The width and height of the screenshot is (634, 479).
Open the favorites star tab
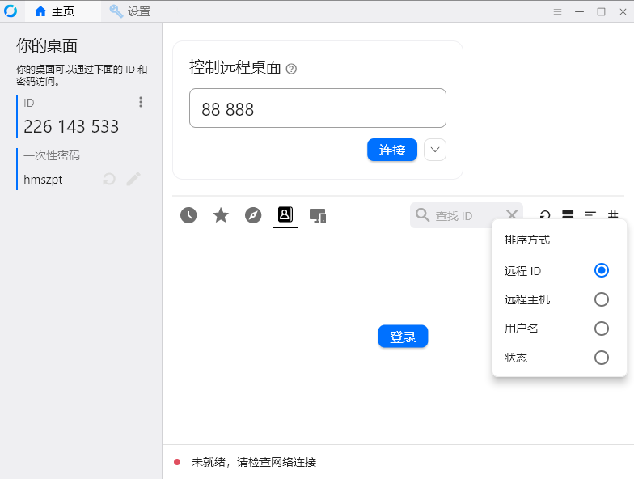(x=221, y=215)
